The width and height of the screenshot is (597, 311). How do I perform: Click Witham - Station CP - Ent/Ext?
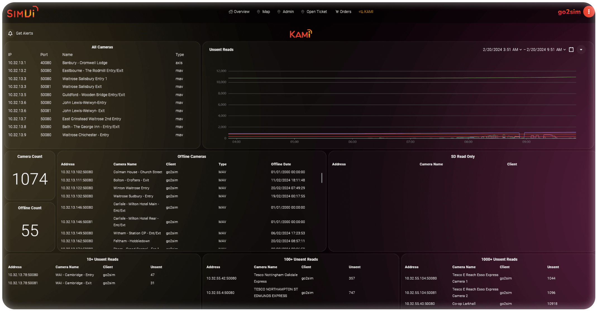tap(137, 233)
